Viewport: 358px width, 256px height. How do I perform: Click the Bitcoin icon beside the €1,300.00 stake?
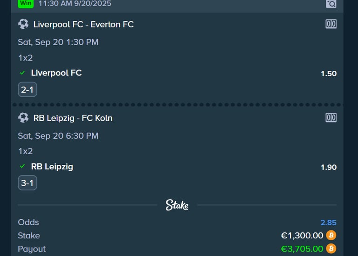(331, 236)
